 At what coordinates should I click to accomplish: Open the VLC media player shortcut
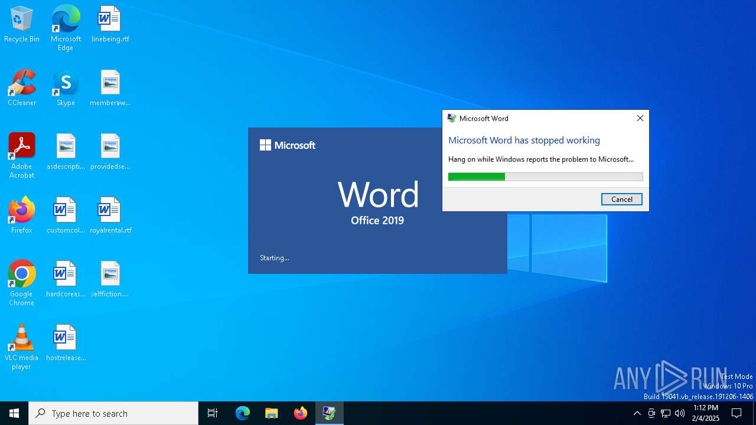pos(22,347)
